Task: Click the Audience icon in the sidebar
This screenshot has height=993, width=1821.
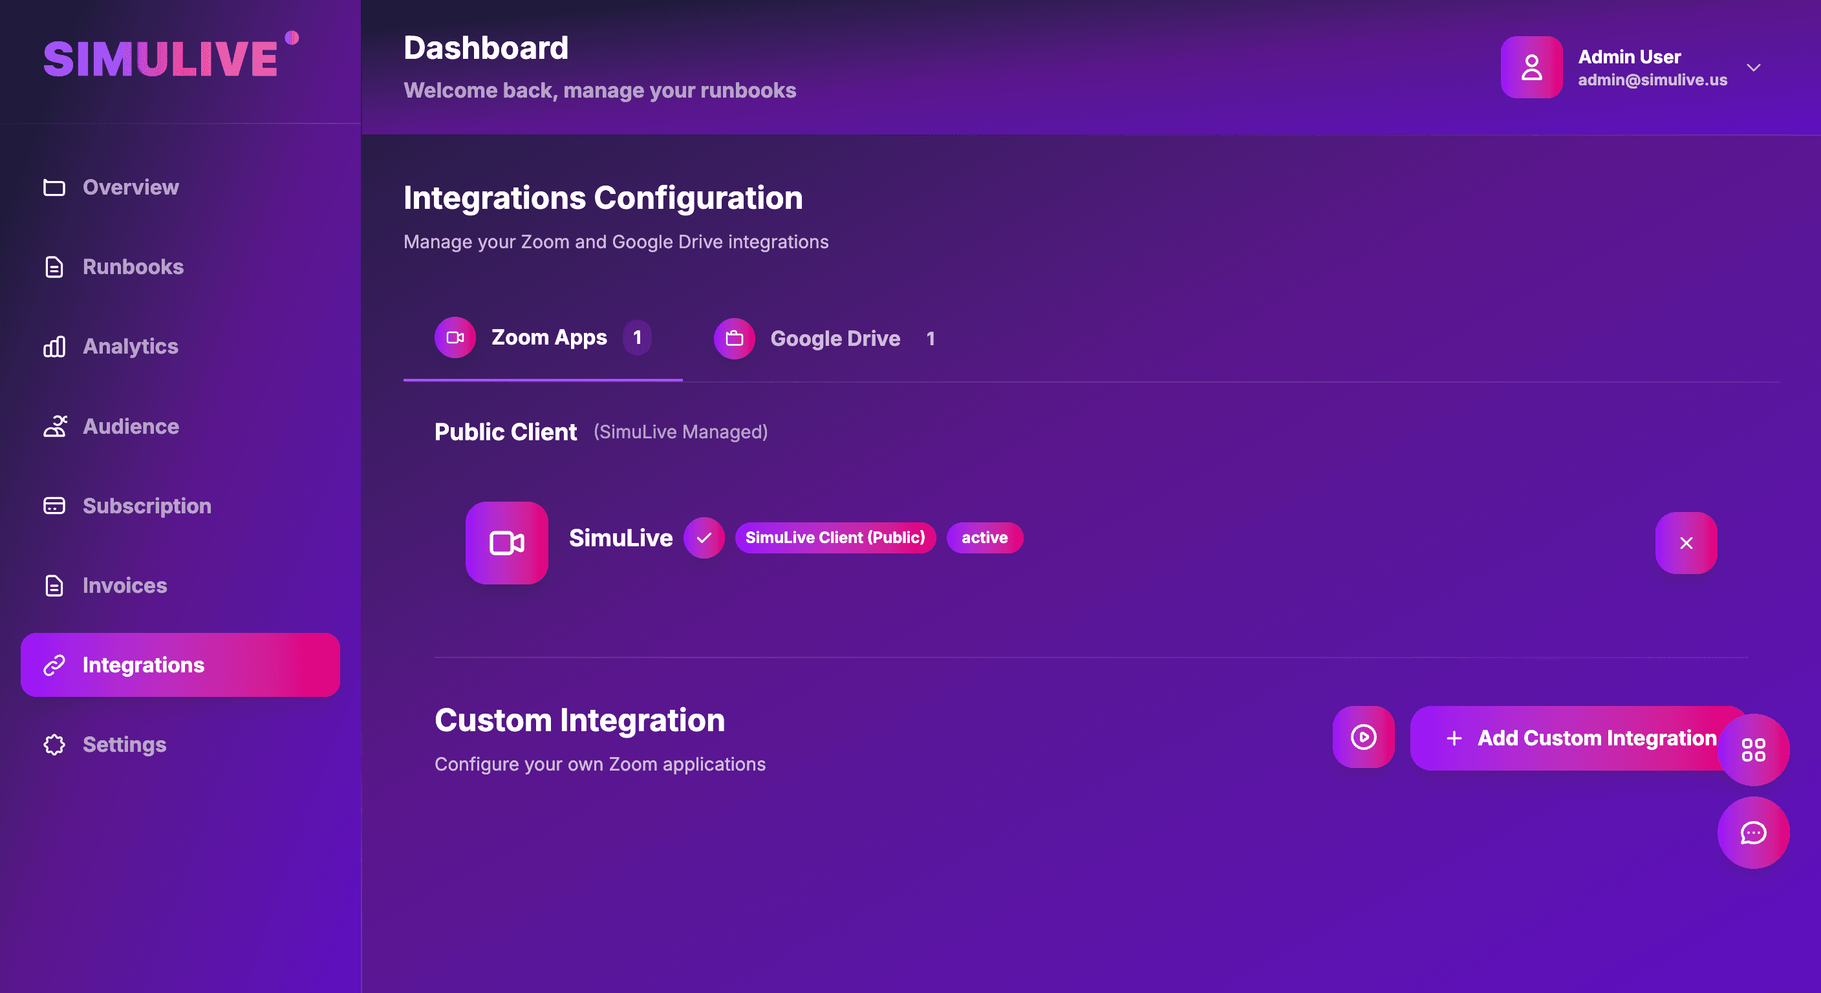Action: coord(54,426)
